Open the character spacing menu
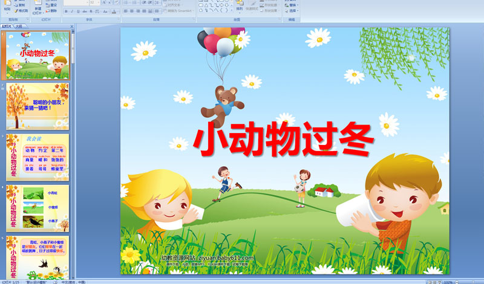484x284 pixels. pos(97,11)
